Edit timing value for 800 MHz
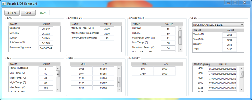Viewport: 252px width, 100px height. [222, 74]
